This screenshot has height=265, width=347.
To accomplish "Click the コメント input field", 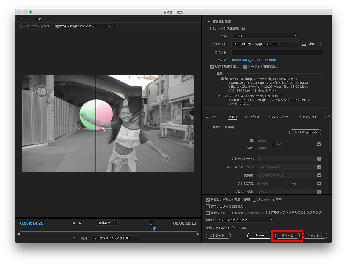I will (x=277, y=53).
